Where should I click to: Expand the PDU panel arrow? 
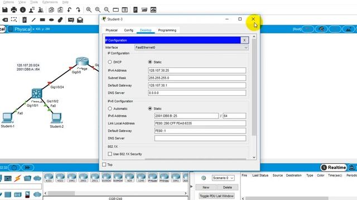pos(191,187)
